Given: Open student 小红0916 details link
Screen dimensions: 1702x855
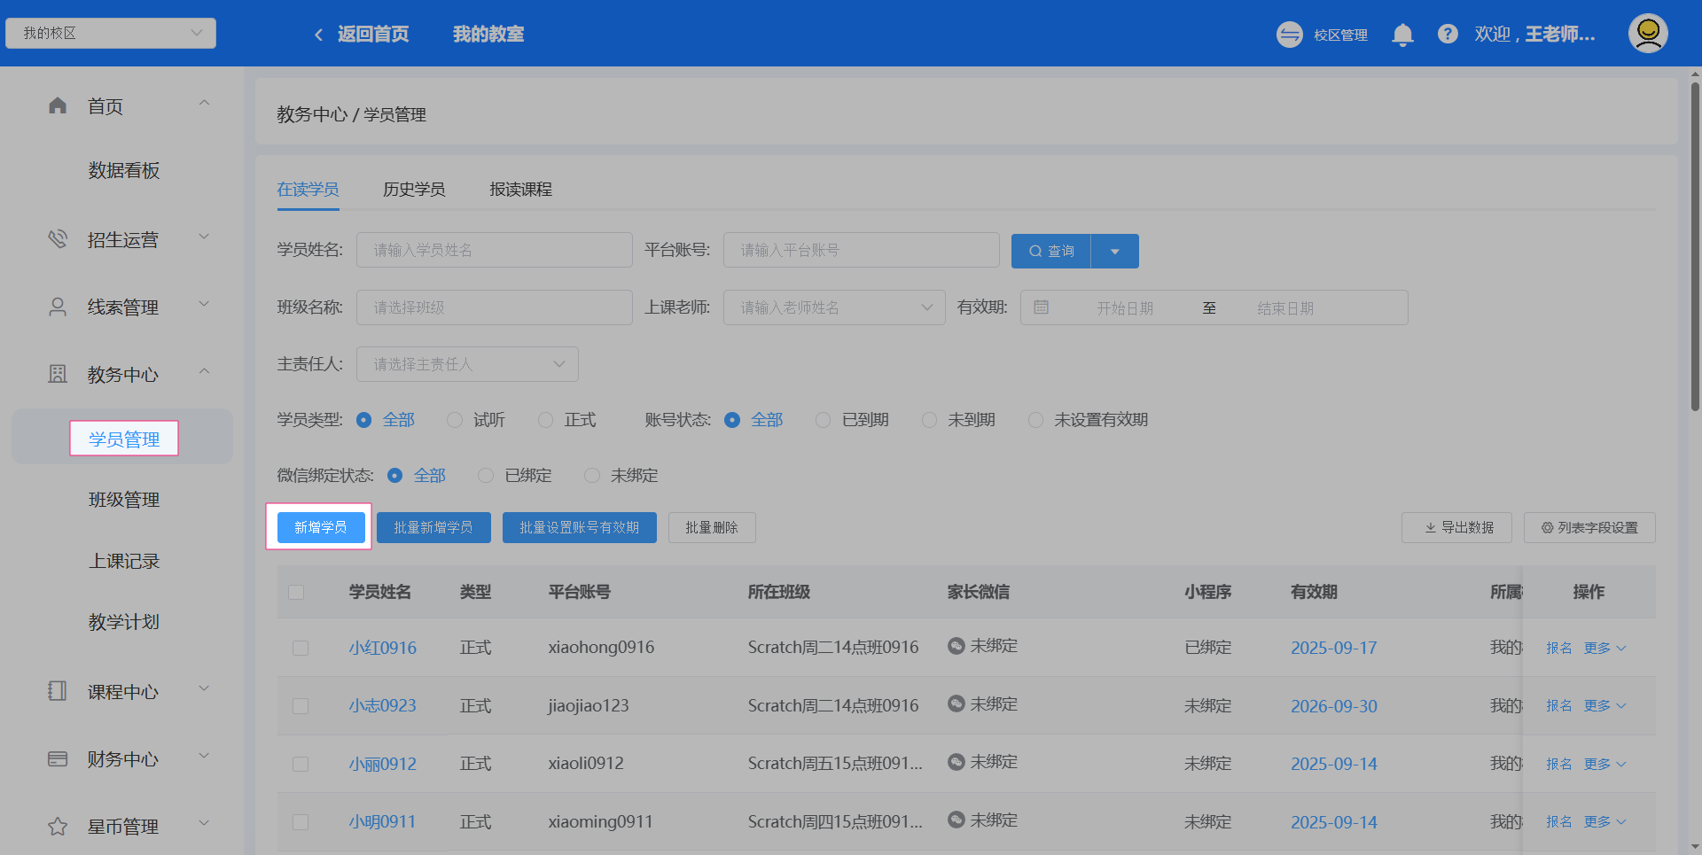Looking at the screenshot, I should pyautogui.click(x=382, y=648).
